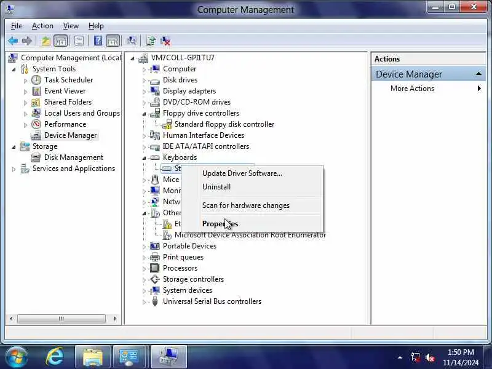The width and height of the screenshot is (492, 369).
Task: Click the Up one level folder icon
Action: (46, 41)
